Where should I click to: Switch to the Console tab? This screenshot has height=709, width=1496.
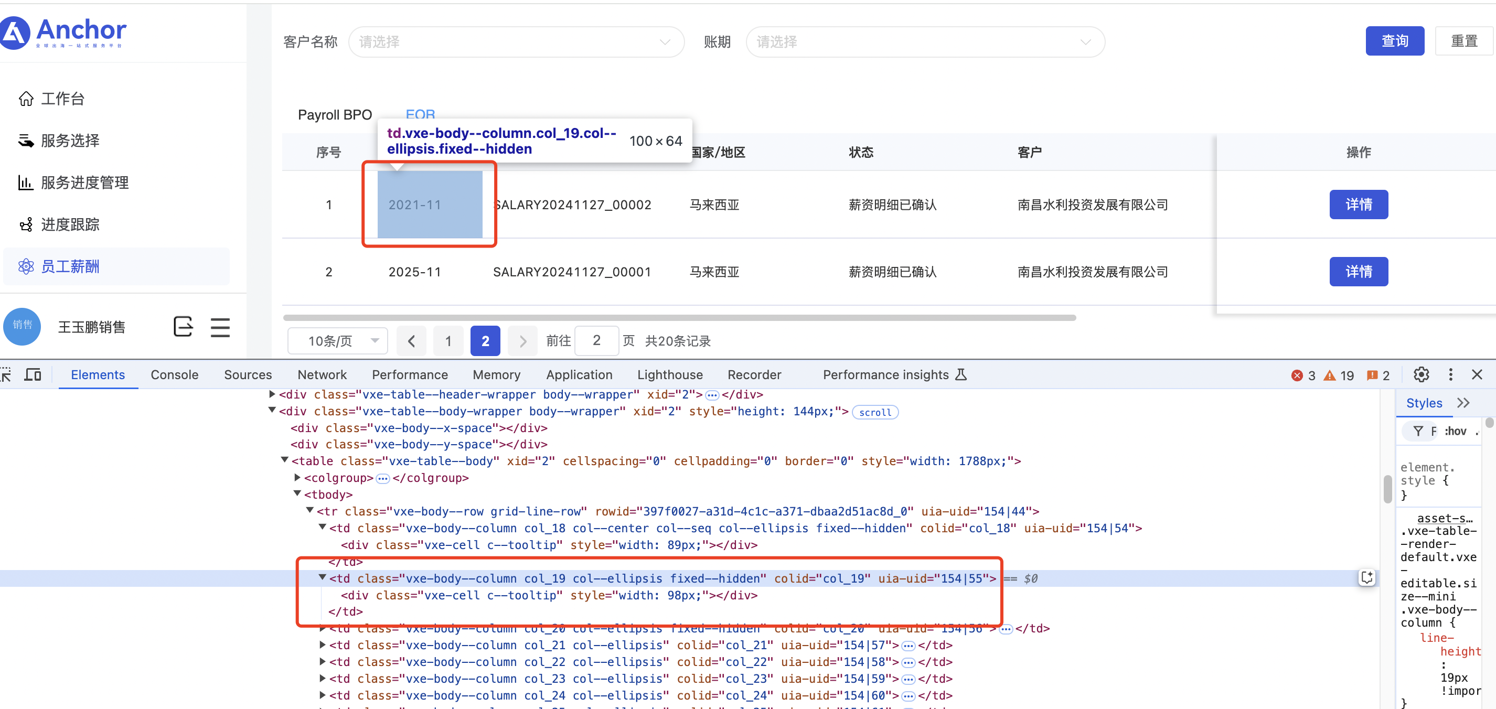click(174, 374)
